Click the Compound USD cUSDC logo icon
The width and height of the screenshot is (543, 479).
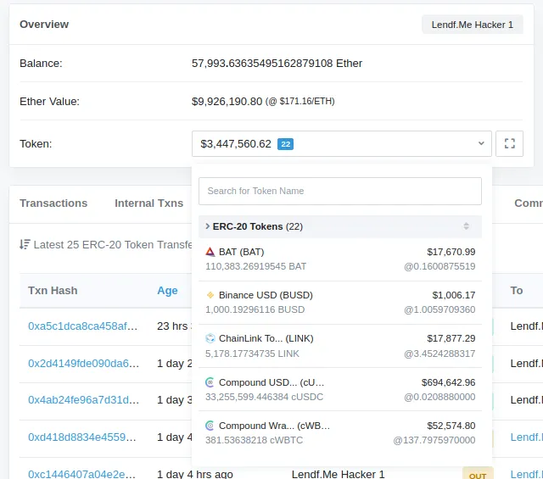click(x=210, y=382)
